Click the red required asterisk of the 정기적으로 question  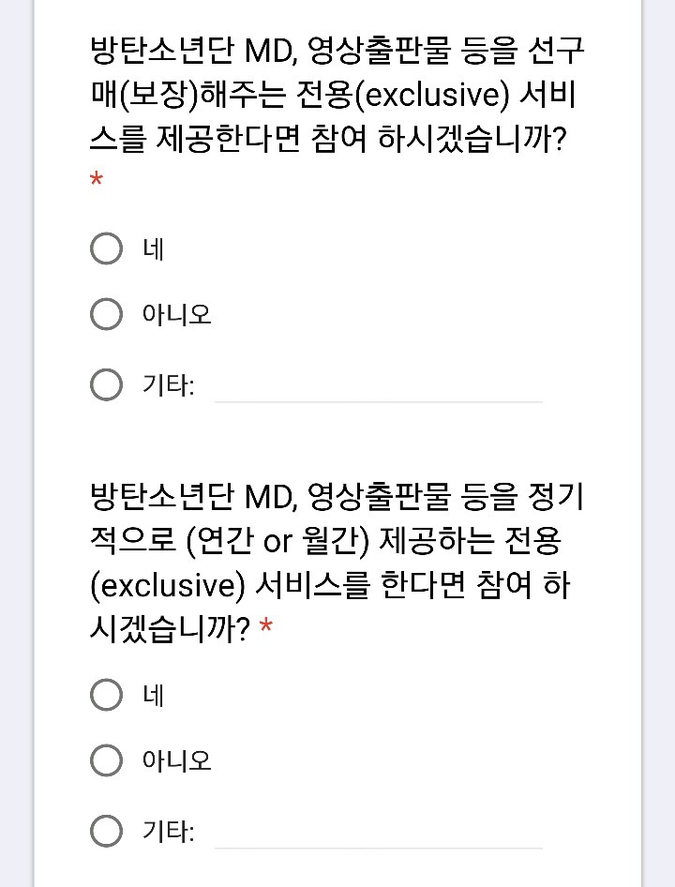[x=266, y=628]
